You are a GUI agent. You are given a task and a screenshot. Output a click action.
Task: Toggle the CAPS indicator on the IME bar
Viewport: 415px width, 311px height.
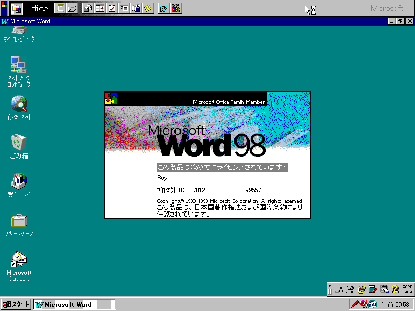(x=407, y=287)
